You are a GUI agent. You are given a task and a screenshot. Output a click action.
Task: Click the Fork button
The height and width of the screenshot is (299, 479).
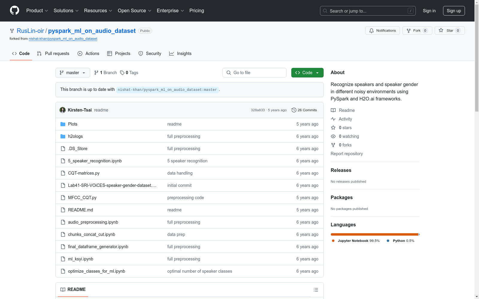point(417,30)
